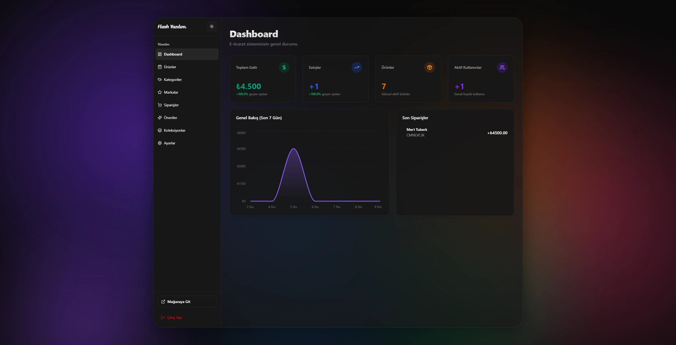Click the star icon beside Markalar
Screen dimensions: 676x345
(x=160, y=92)
